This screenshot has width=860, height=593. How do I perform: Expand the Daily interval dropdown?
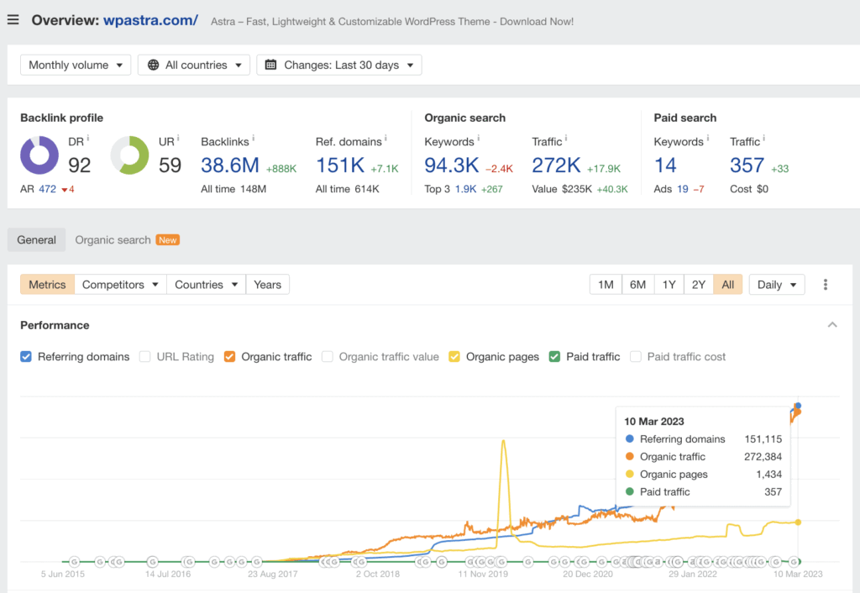(776, 285)
